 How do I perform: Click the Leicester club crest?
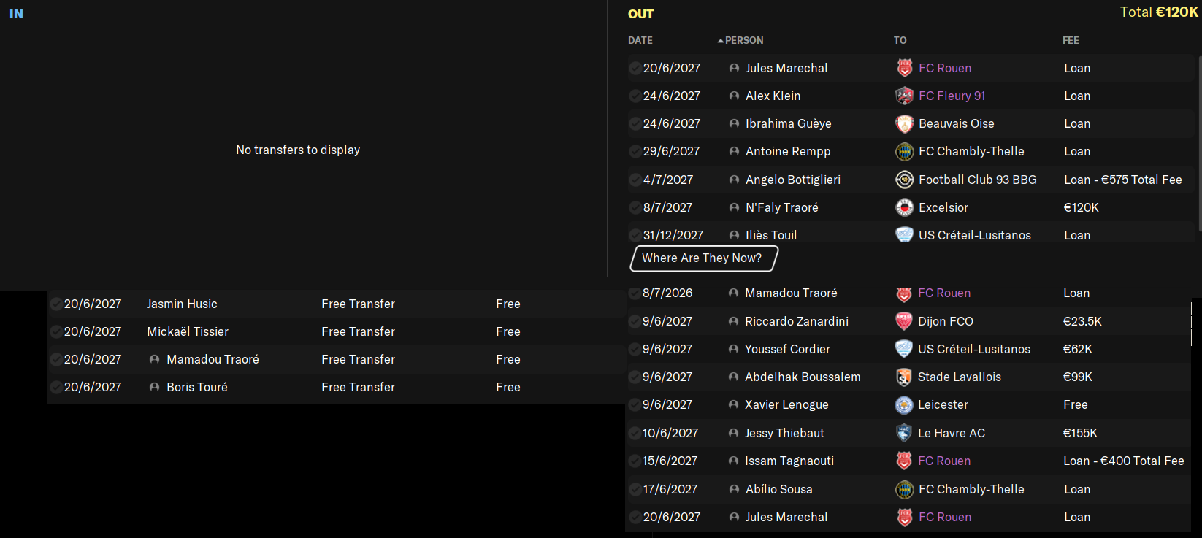pyautogui.click(x=903, y=404)
